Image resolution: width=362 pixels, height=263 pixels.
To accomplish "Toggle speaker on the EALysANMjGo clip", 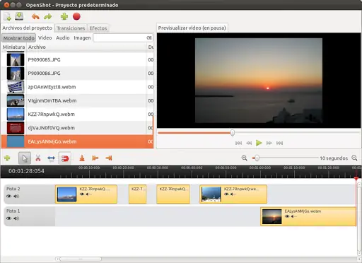I will pos(293,216).
